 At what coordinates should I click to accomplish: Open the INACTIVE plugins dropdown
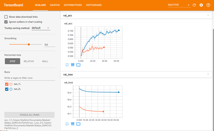[179, 5]
